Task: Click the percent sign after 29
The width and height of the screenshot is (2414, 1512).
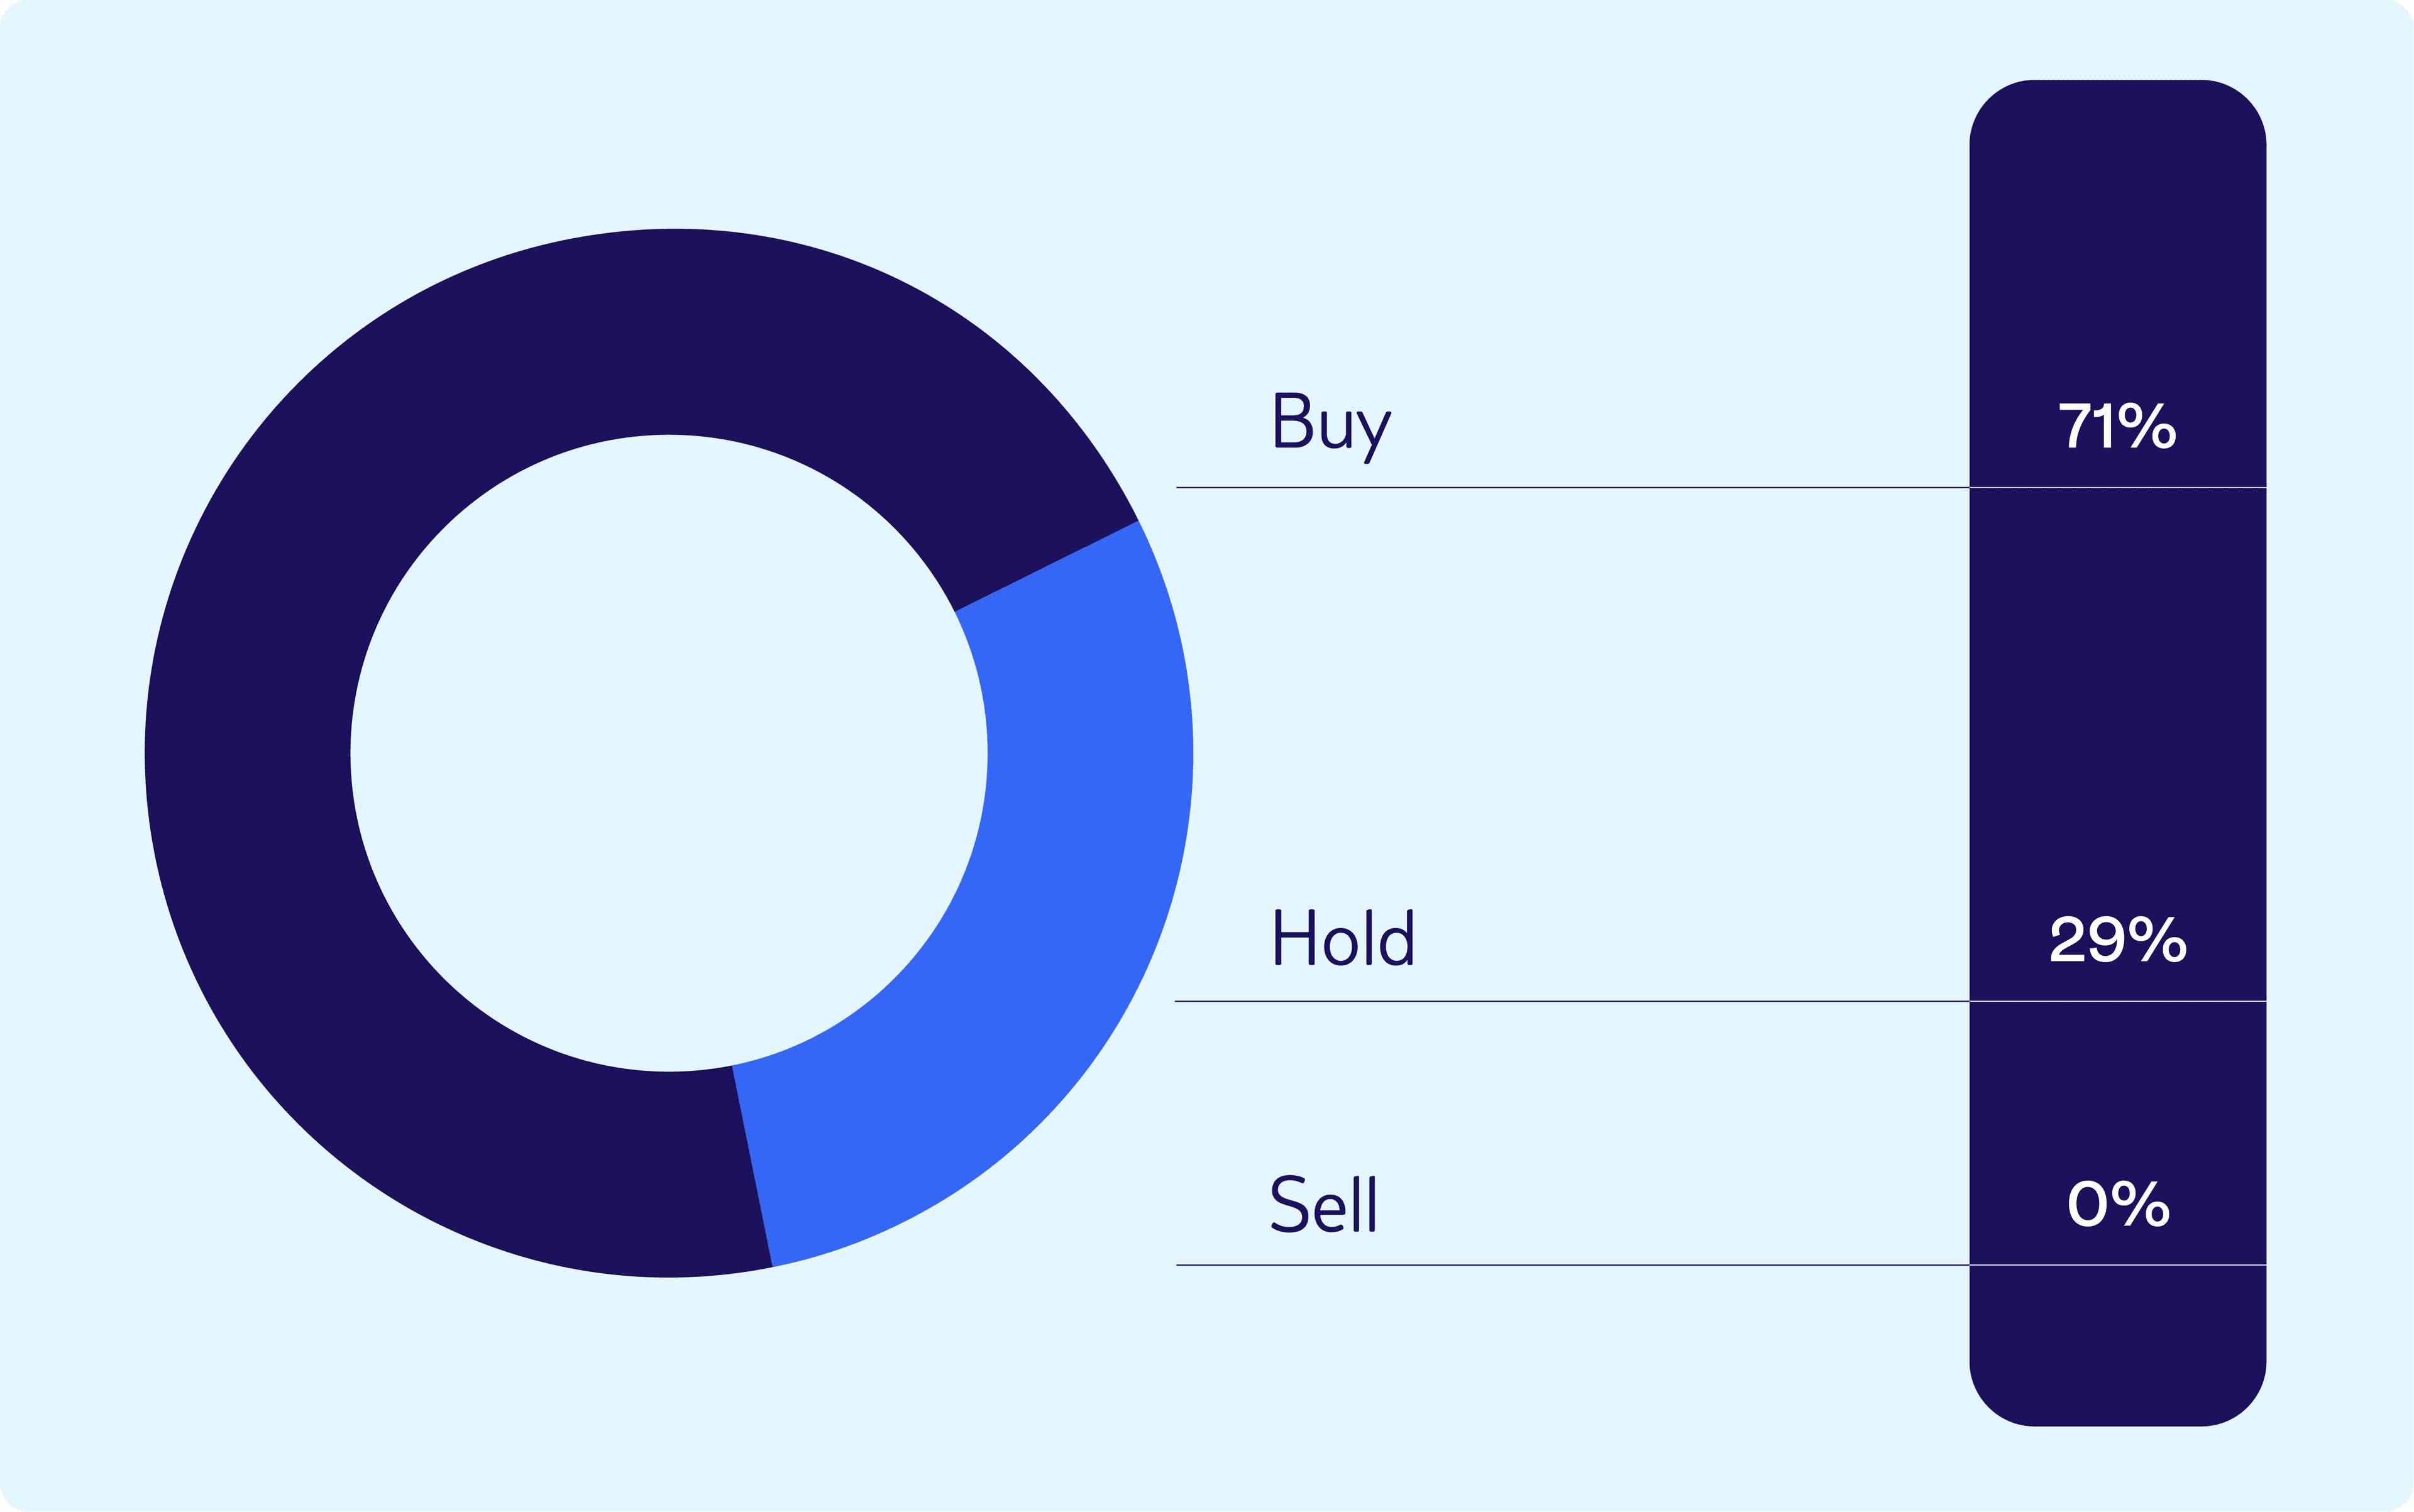Action: pos(2164,941)
